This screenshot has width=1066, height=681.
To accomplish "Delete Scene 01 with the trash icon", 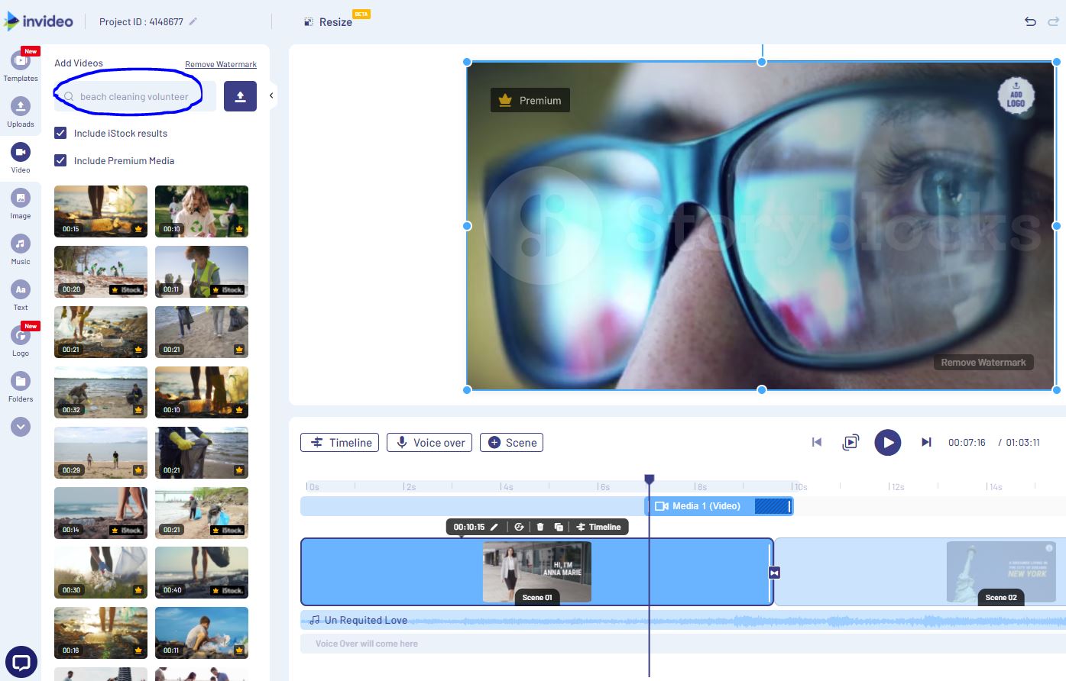I will 540,527.
